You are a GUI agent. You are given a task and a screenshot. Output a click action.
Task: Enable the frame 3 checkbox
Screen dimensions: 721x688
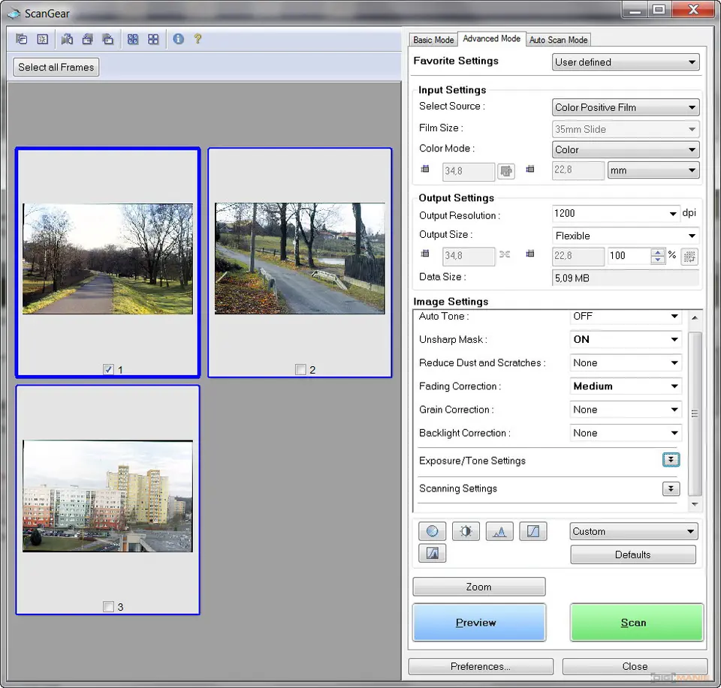tap(108, 607)
